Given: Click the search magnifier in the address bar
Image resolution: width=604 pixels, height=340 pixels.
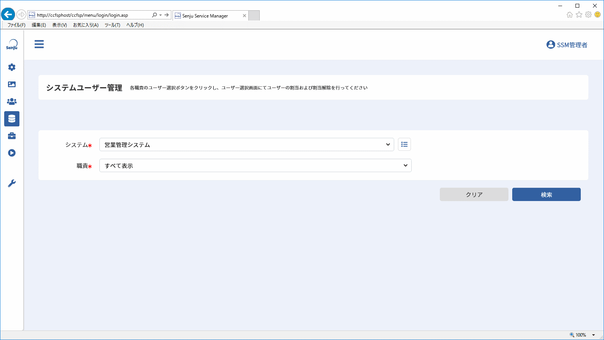Looking at the screenshot, I should pos(154,15).
